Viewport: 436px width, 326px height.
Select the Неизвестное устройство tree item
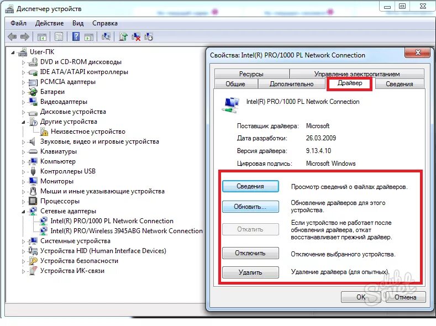pyautogui.click(x=88, y=132)
